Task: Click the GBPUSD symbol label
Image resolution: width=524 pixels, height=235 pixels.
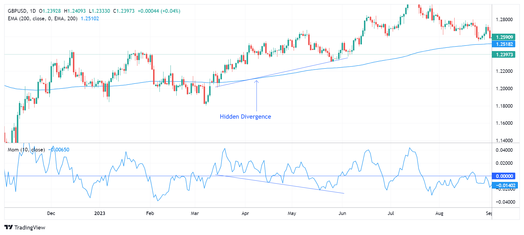Action: [x=17, y=11]
